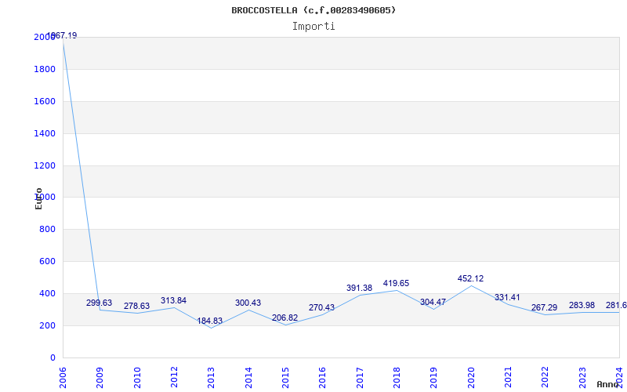
Task: Click the 2019 year tick label
Action: point(434,378)
